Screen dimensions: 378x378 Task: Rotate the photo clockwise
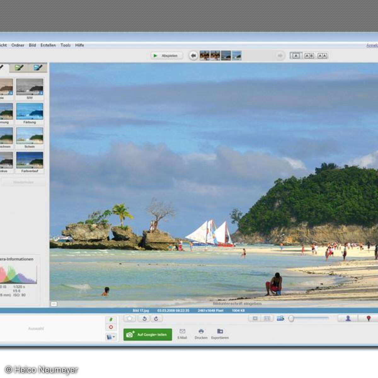click(156, 318)
